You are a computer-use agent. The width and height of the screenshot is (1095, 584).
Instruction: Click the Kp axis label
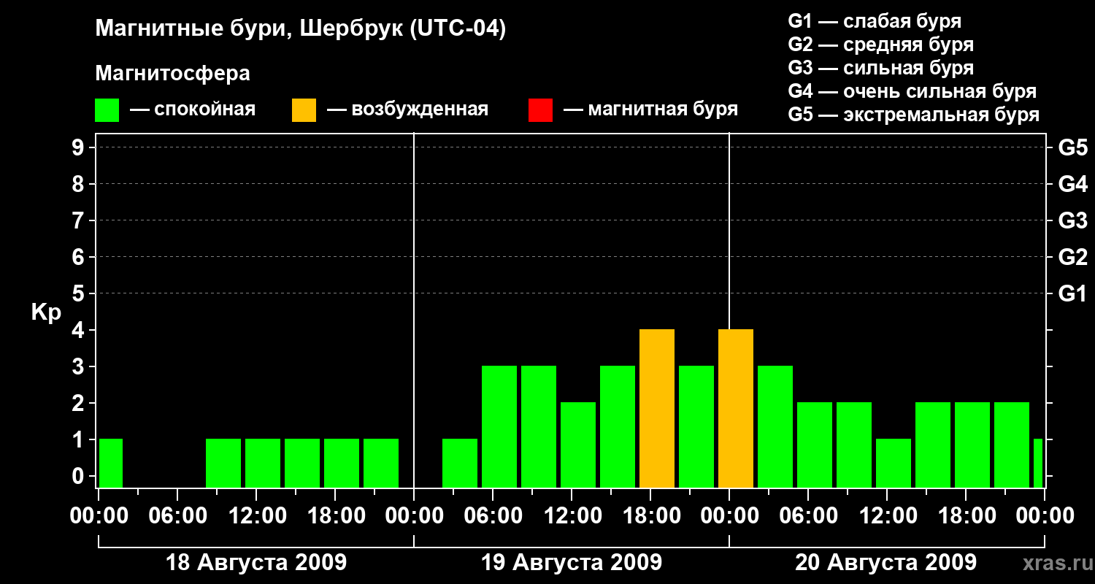coord(46,312)
